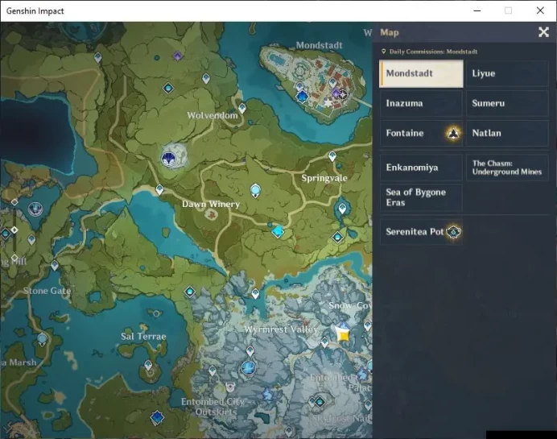
Task: Select the domain icon above Skyfrost Nail
Action: (320, 402)
